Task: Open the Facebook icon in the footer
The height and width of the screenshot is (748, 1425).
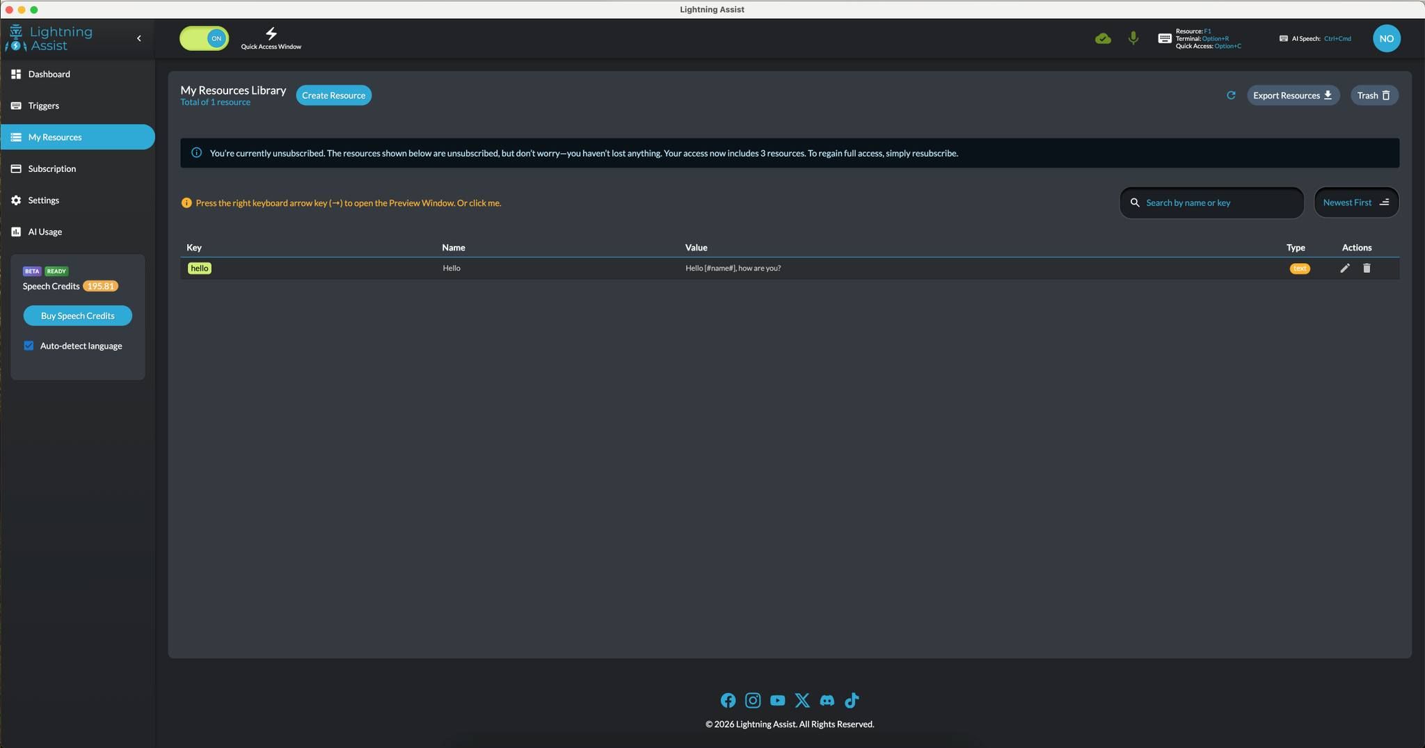Action: click(x=728, y=700)
